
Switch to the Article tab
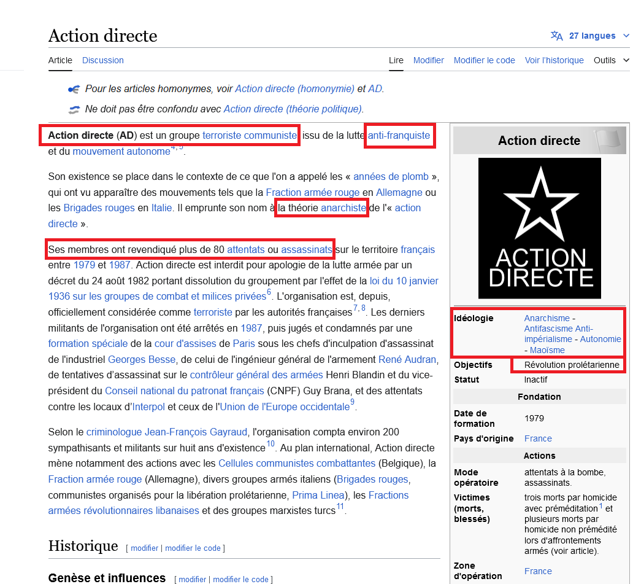point(60,60)
